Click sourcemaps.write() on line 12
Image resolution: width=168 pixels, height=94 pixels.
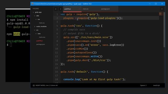pos(89,56)
